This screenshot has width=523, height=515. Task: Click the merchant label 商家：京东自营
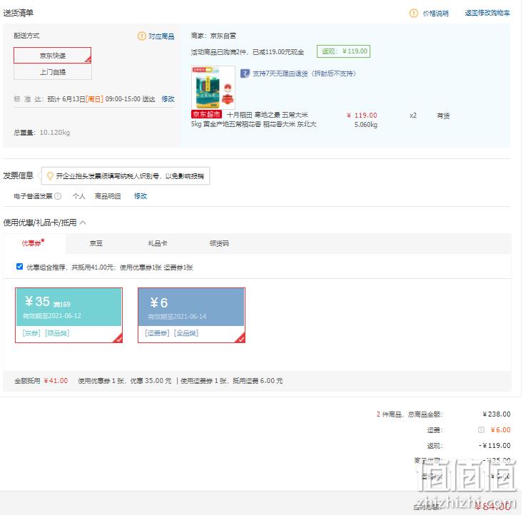[213, 36]
